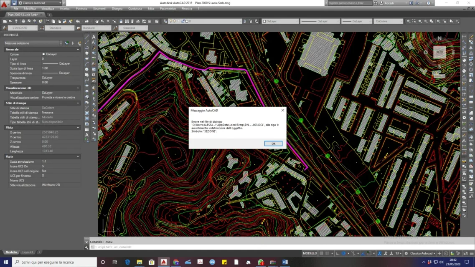This screenshot has width=475, height=267.
Task: Collapse the Generale properties section
Action: (78, 49)
